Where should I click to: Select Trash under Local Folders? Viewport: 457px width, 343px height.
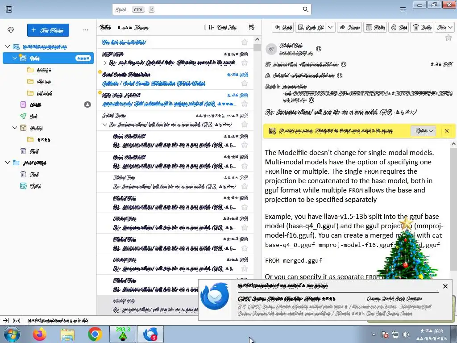tap(48, 175)
